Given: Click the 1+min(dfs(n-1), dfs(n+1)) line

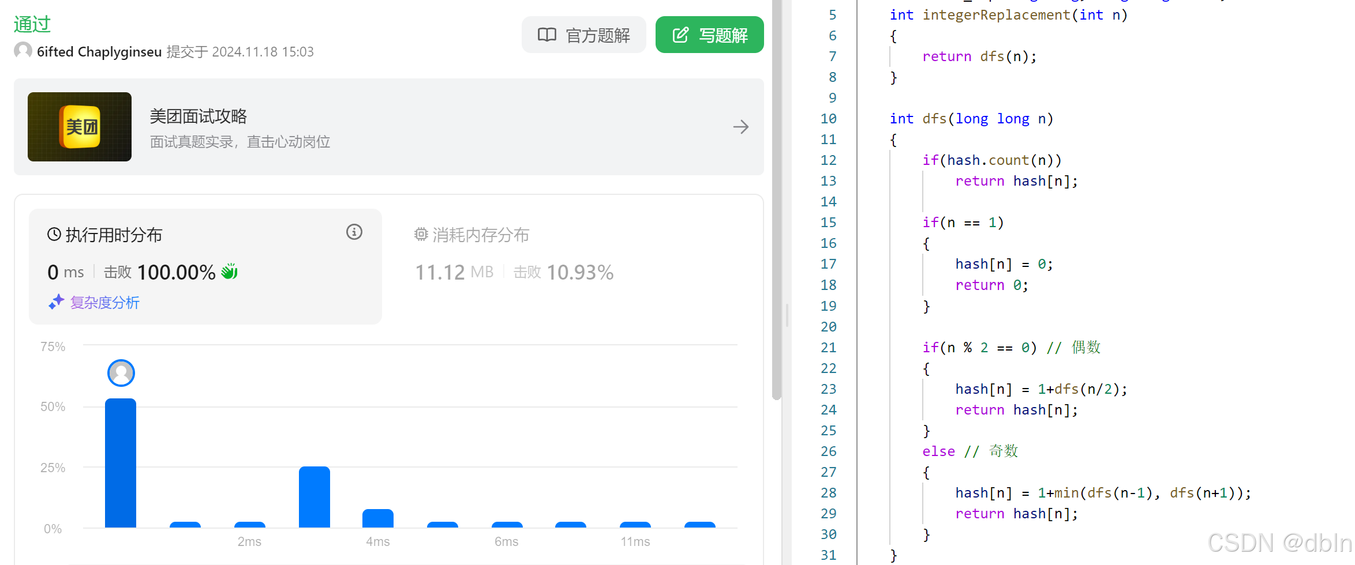Looking at the screenshot, I should click(x=1103, y=493).
